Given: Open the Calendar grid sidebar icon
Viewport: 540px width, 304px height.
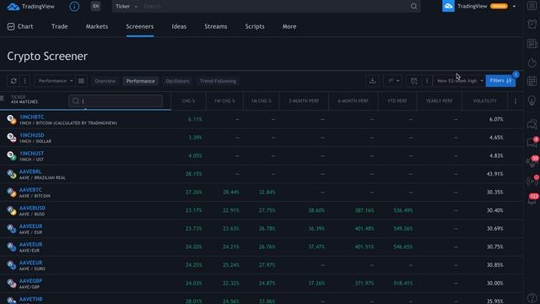Looking at the screenshot, I should click(532, 81).
